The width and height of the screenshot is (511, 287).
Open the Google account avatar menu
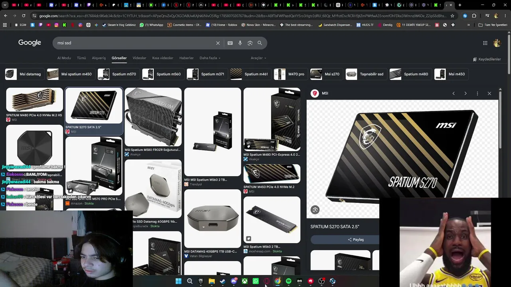497,43
